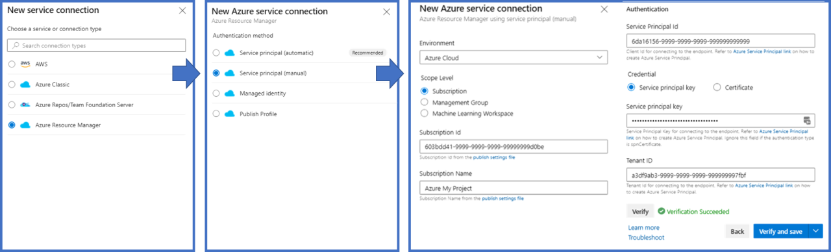
Task: Open publish settings file link under Subscription Id
Action: tap(494, 157)
